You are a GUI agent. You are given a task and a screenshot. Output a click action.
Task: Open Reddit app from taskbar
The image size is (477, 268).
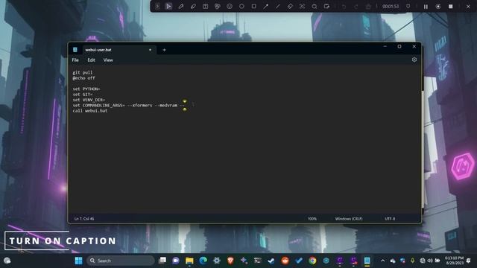(x=285, y=261)
